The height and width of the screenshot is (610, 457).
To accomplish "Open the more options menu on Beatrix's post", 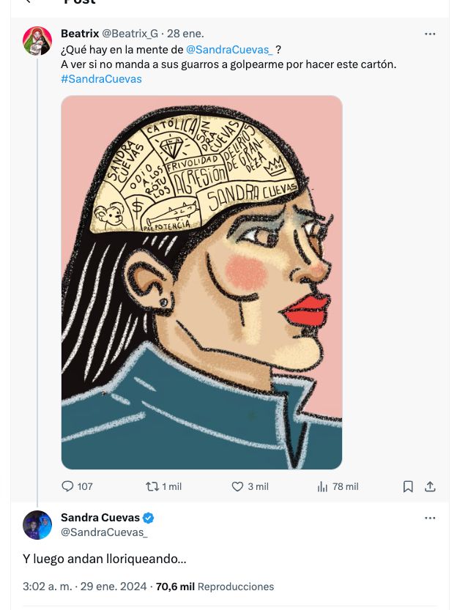I will click(431, 34).
